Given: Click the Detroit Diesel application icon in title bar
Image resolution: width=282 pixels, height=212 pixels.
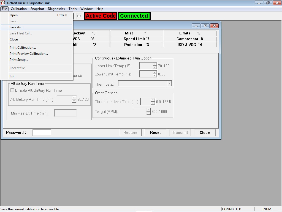Looking at the screenshot, I should [x=2, y=3].
